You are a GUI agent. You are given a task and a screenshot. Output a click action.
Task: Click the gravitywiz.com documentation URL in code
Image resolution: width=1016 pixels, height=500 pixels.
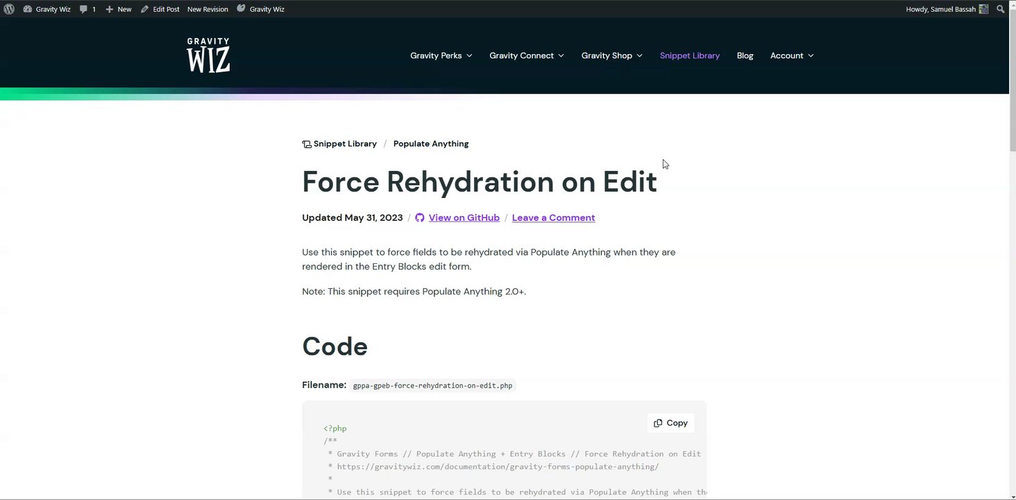pos(498,467)
